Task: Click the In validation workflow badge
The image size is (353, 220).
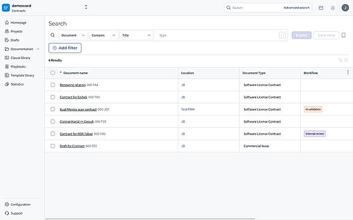Action: (x=313, y=109)
